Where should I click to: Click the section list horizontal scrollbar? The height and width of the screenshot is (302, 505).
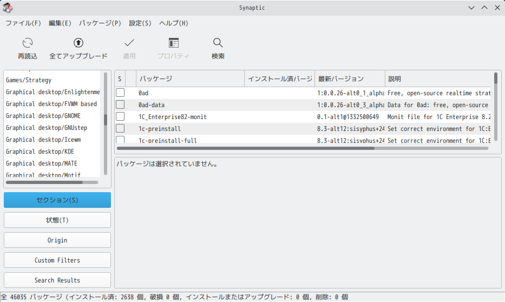click(52, 182)
